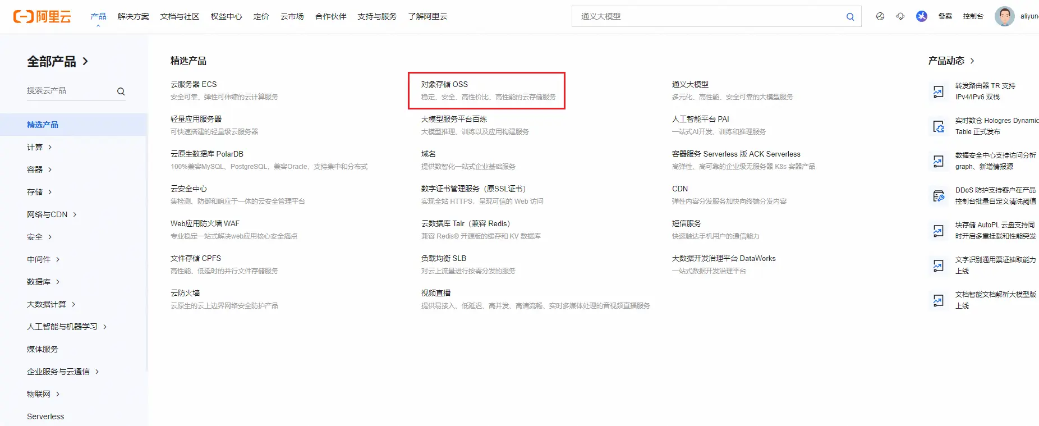Open 负载均衡 SLB product link
Image resolution: width=1039 pixels, height=426 pixels.
pos(444,258)
